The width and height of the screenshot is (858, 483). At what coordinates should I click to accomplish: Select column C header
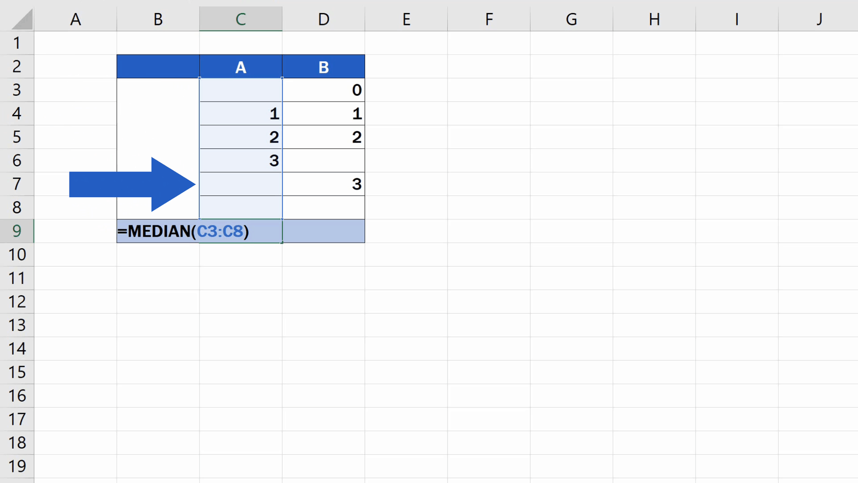[240, 19]
